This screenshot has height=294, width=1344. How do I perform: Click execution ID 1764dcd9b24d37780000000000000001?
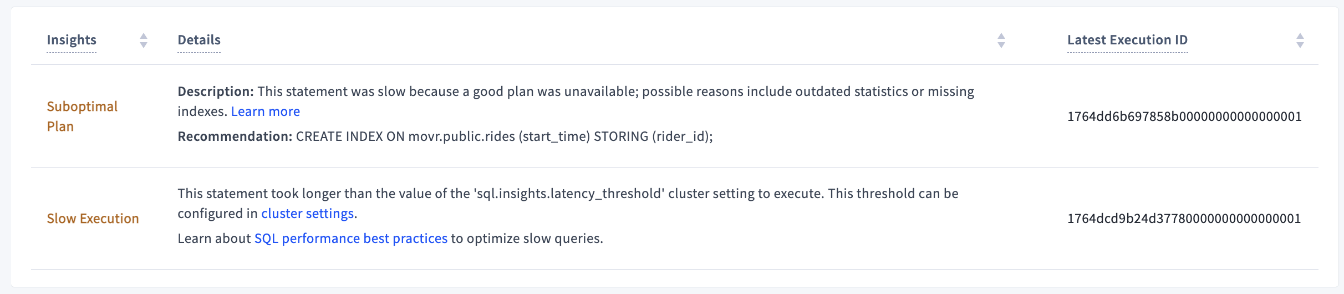click(1184, 219)
